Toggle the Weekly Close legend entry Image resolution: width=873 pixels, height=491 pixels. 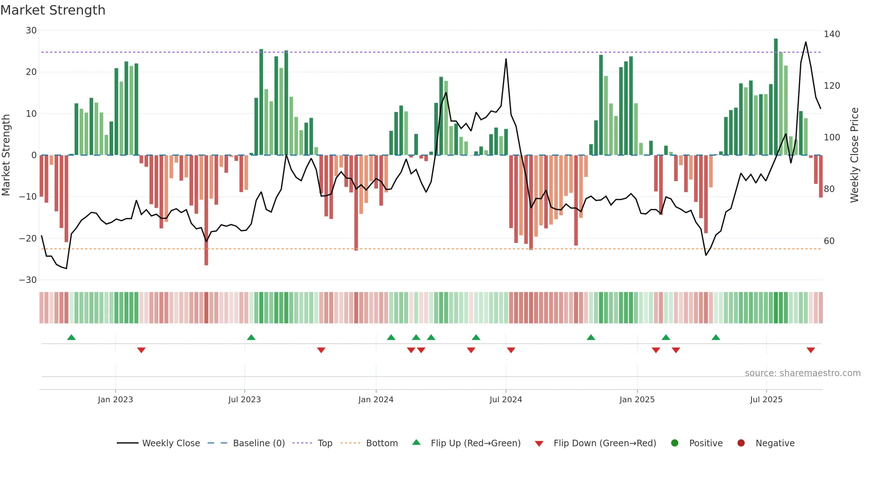coord(158,443)
